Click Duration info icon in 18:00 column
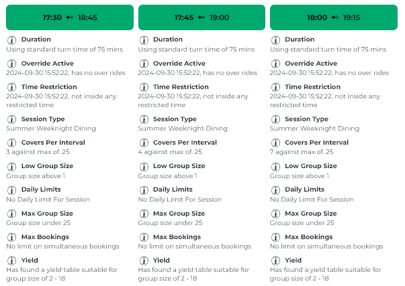 coord(275,40)
